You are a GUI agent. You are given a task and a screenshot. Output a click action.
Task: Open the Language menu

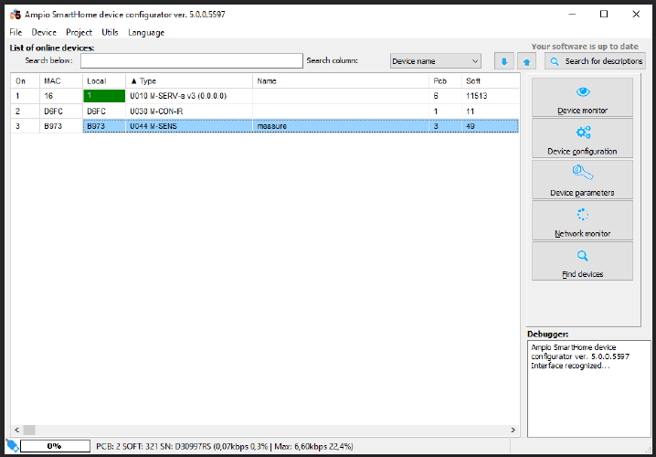coord(146,32)
